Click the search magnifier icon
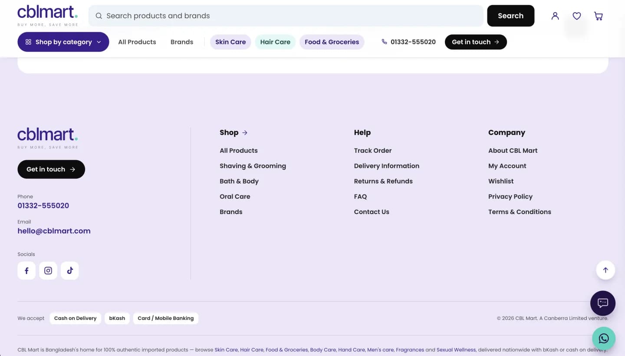625x356 pixels. [x=99, y=16]
